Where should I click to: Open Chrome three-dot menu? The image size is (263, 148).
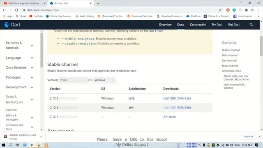[x=259, y=10]
